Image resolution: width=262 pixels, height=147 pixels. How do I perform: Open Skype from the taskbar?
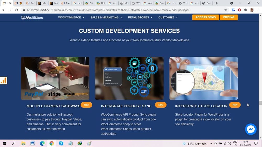(x=61, y=143)
